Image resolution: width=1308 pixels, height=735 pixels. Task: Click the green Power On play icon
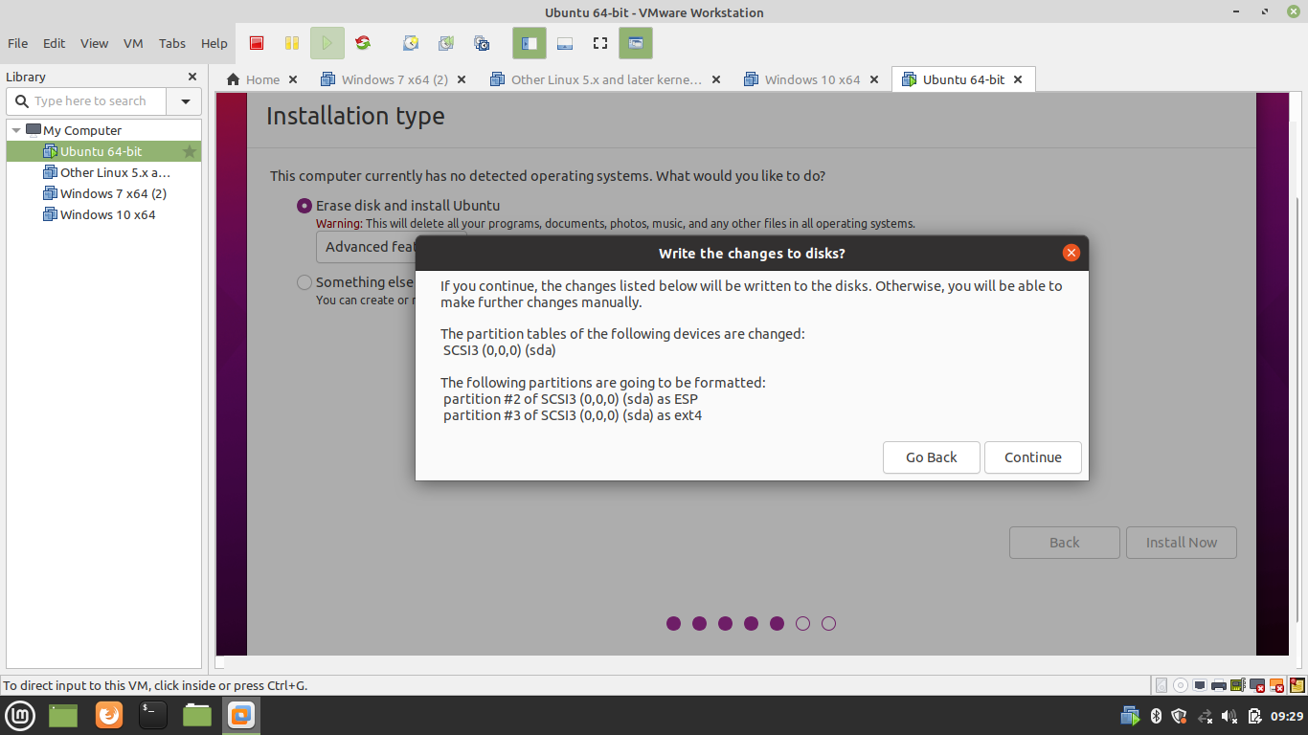(x=327, y=43)
